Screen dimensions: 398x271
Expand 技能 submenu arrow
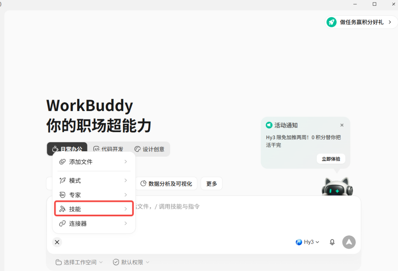(x=126, y=209)
